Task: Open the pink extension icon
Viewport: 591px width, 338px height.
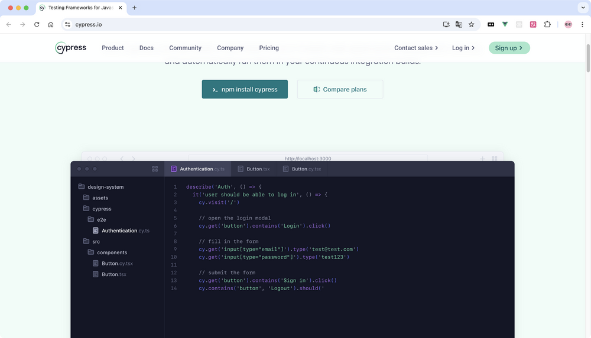Action: (533, 24)
